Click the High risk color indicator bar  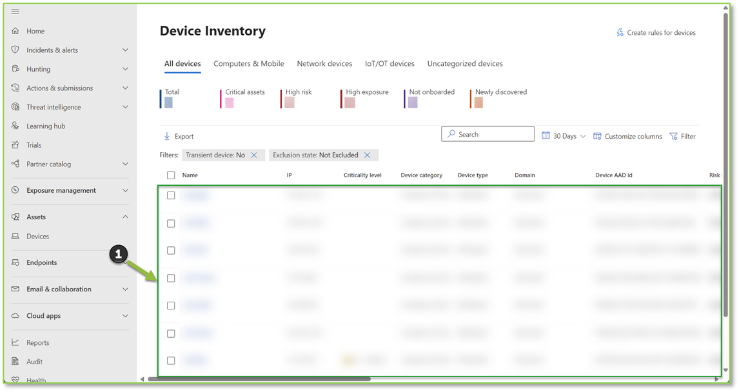(289, 101)
